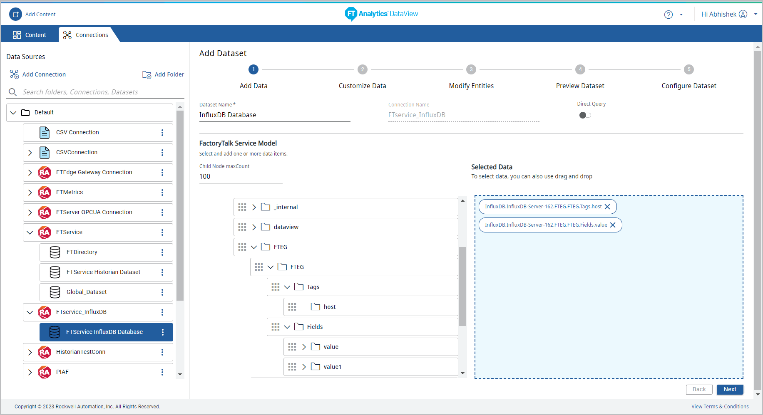Open Global_Dataset three-dot options menu
Screen dimensions: 763x415
point(162,292)
